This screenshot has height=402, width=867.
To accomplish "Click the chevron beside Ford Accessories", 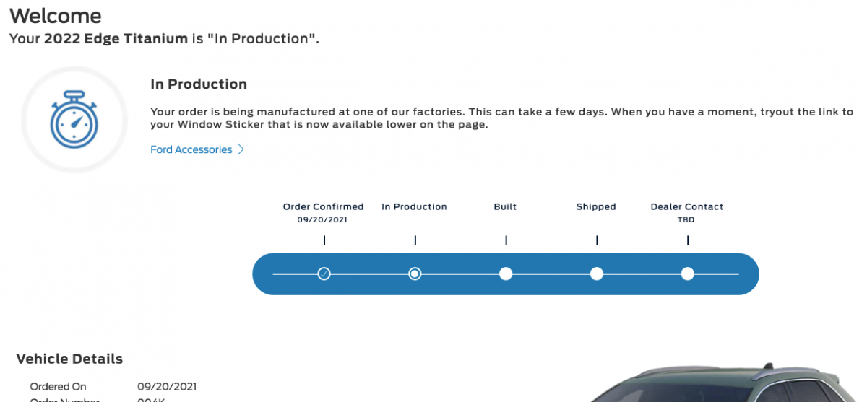I will pyautogui.click(x=241, y=149).
